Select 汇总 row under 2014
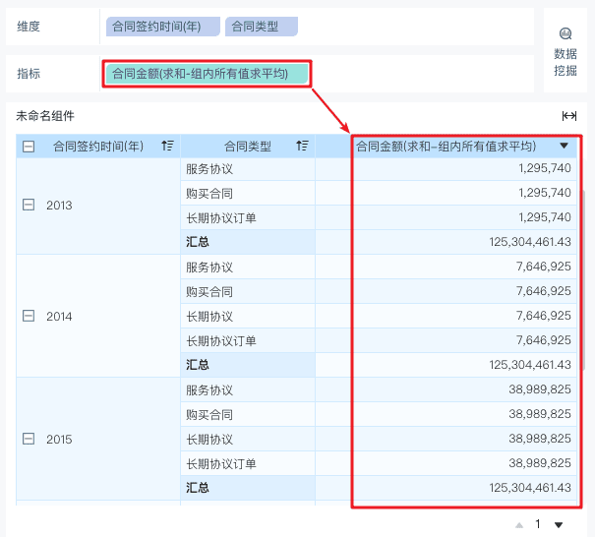Screen dimensions: 595x537 [x=248, y=365]
